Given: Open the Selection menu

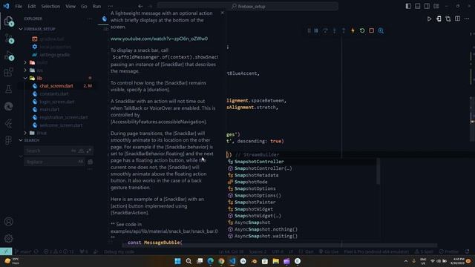Looking at the screenshot, I should point(50,6).
